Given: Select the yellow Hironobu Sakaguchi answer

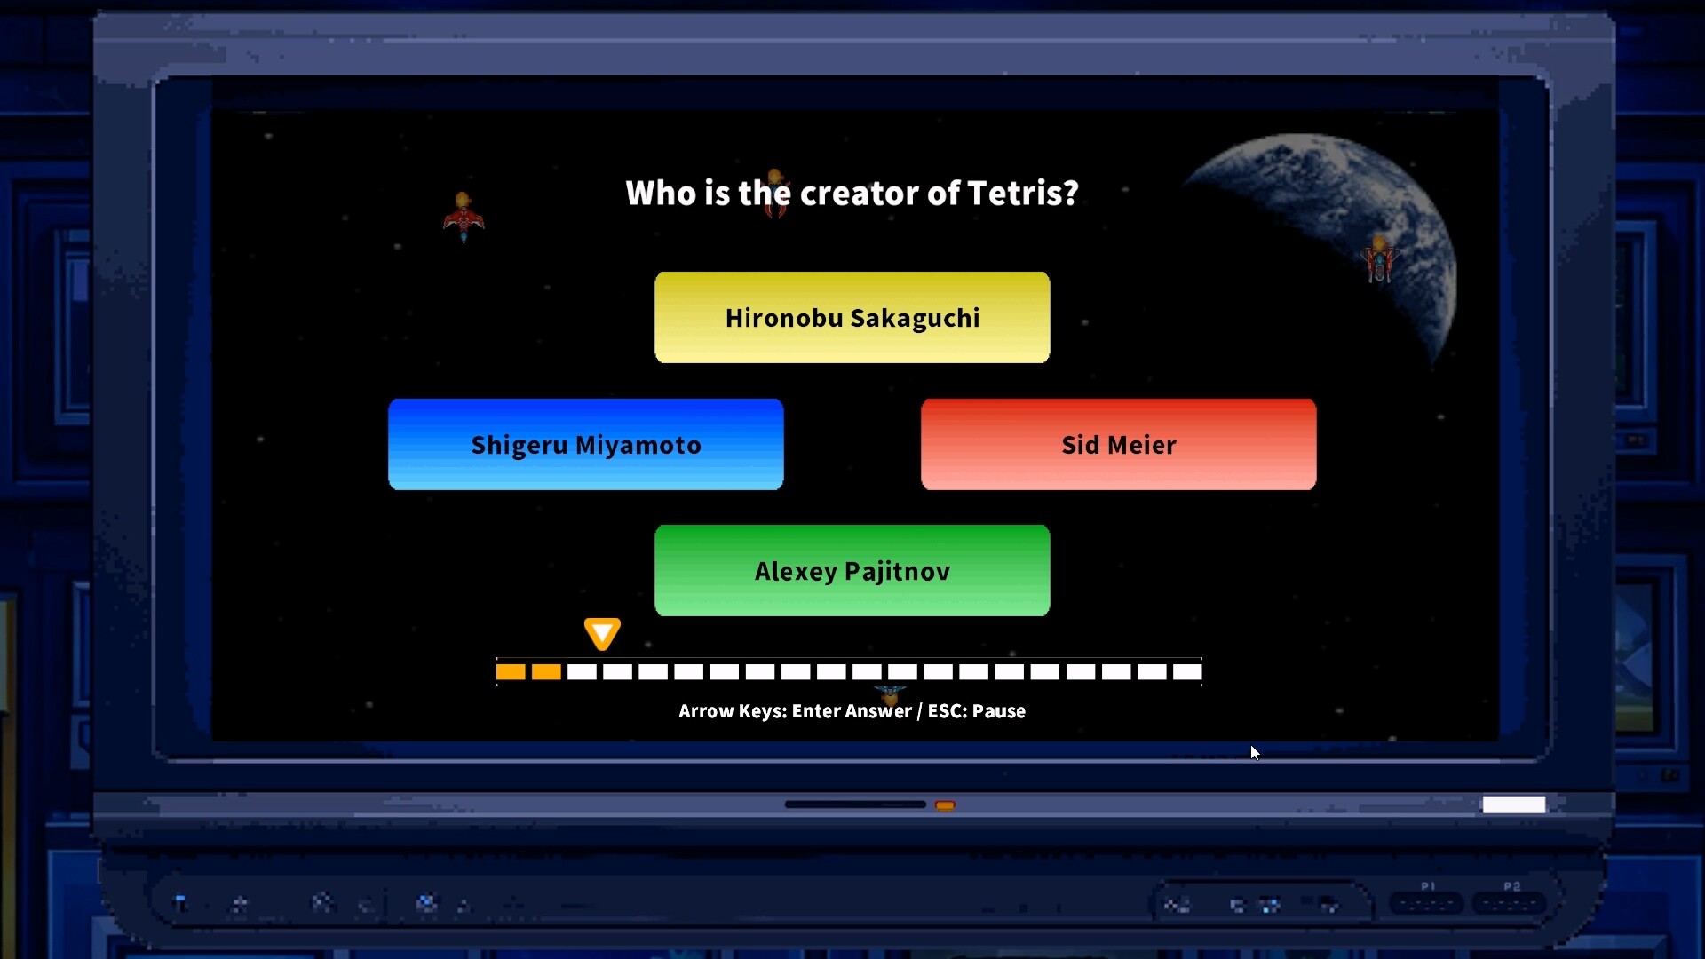Looking at the screenshot, I should 852,317.
